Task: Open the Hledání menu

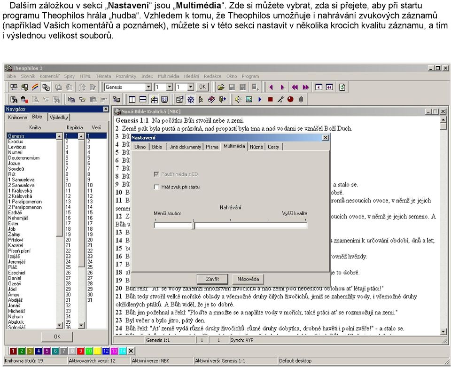Action: point(192,76)
